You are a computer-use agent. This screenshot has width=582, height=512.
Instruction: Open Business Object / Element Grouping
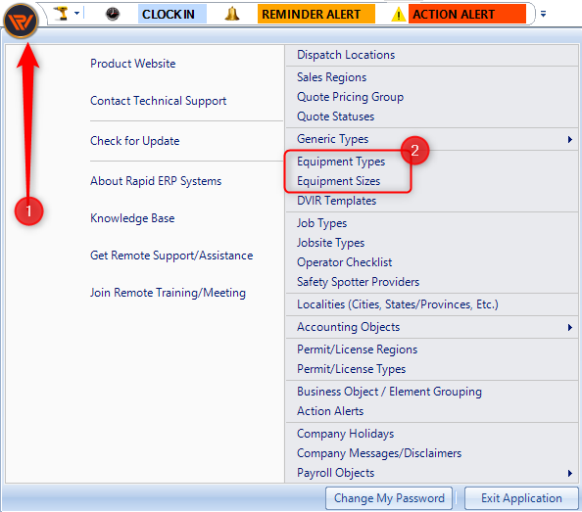tap(432, 392)
